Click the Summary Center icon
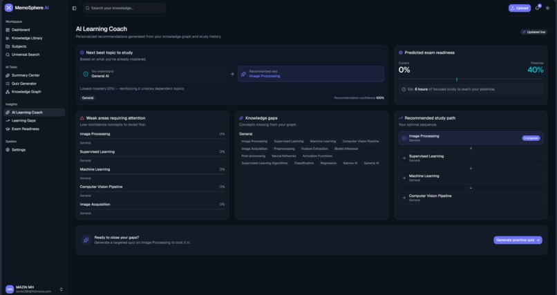 [8, 75]
